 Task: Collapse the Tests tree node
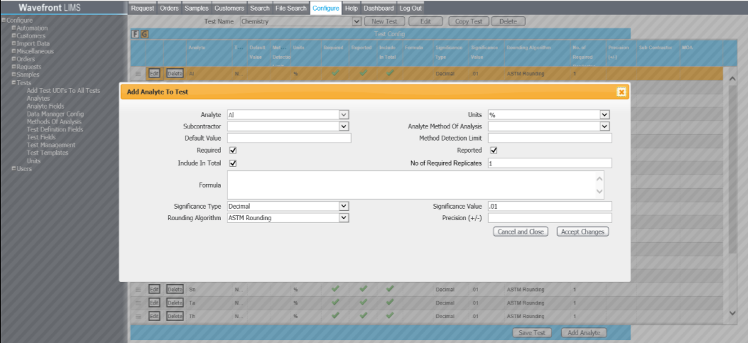pos(13,82)
